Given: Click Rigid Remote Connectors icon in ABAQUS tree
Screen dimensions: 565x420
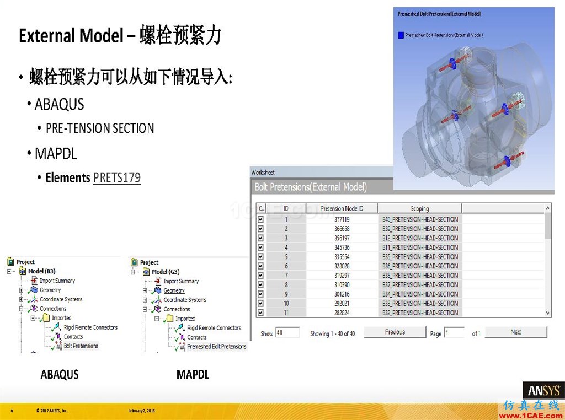Looking at the screenshot, I should 57,327.
